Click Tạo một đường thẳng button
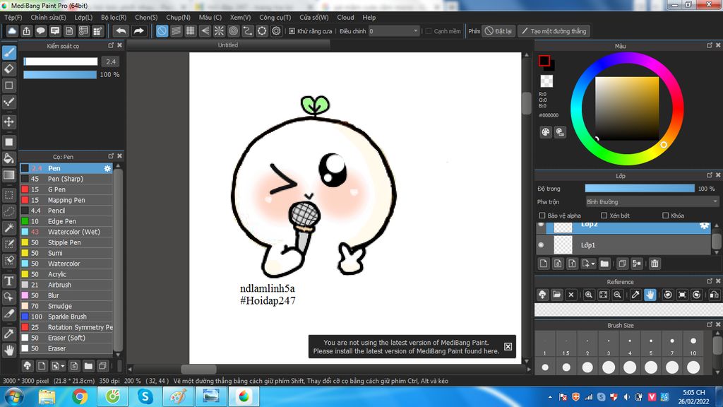The width and height of the screenshot is (723, 407). pos(554,31)
